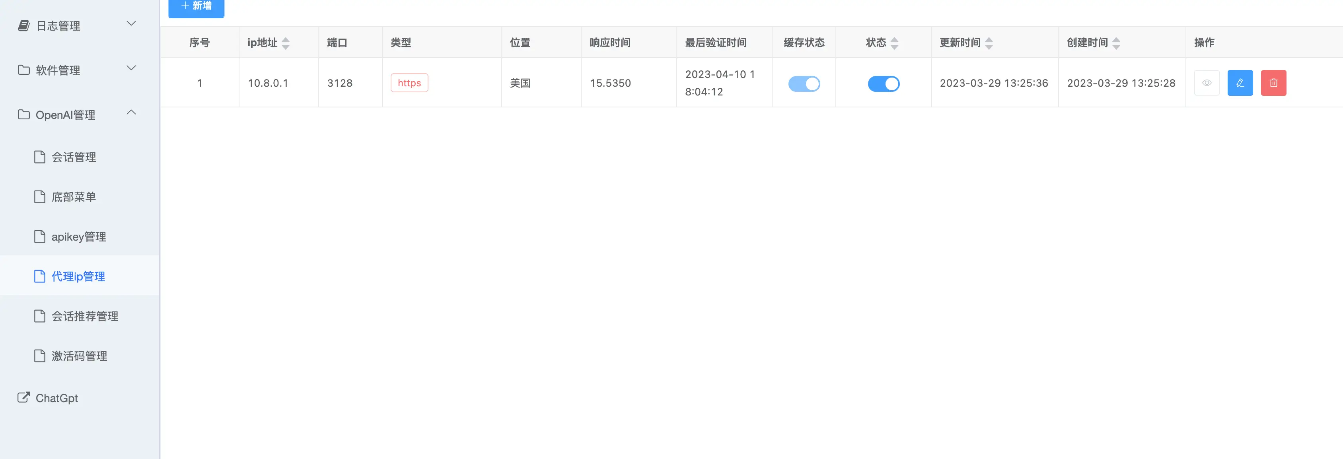1343x459 pixels.
Task: Expand the 软件管理 menu chevron
Action: pyautogui.click(x=131, y=68)
